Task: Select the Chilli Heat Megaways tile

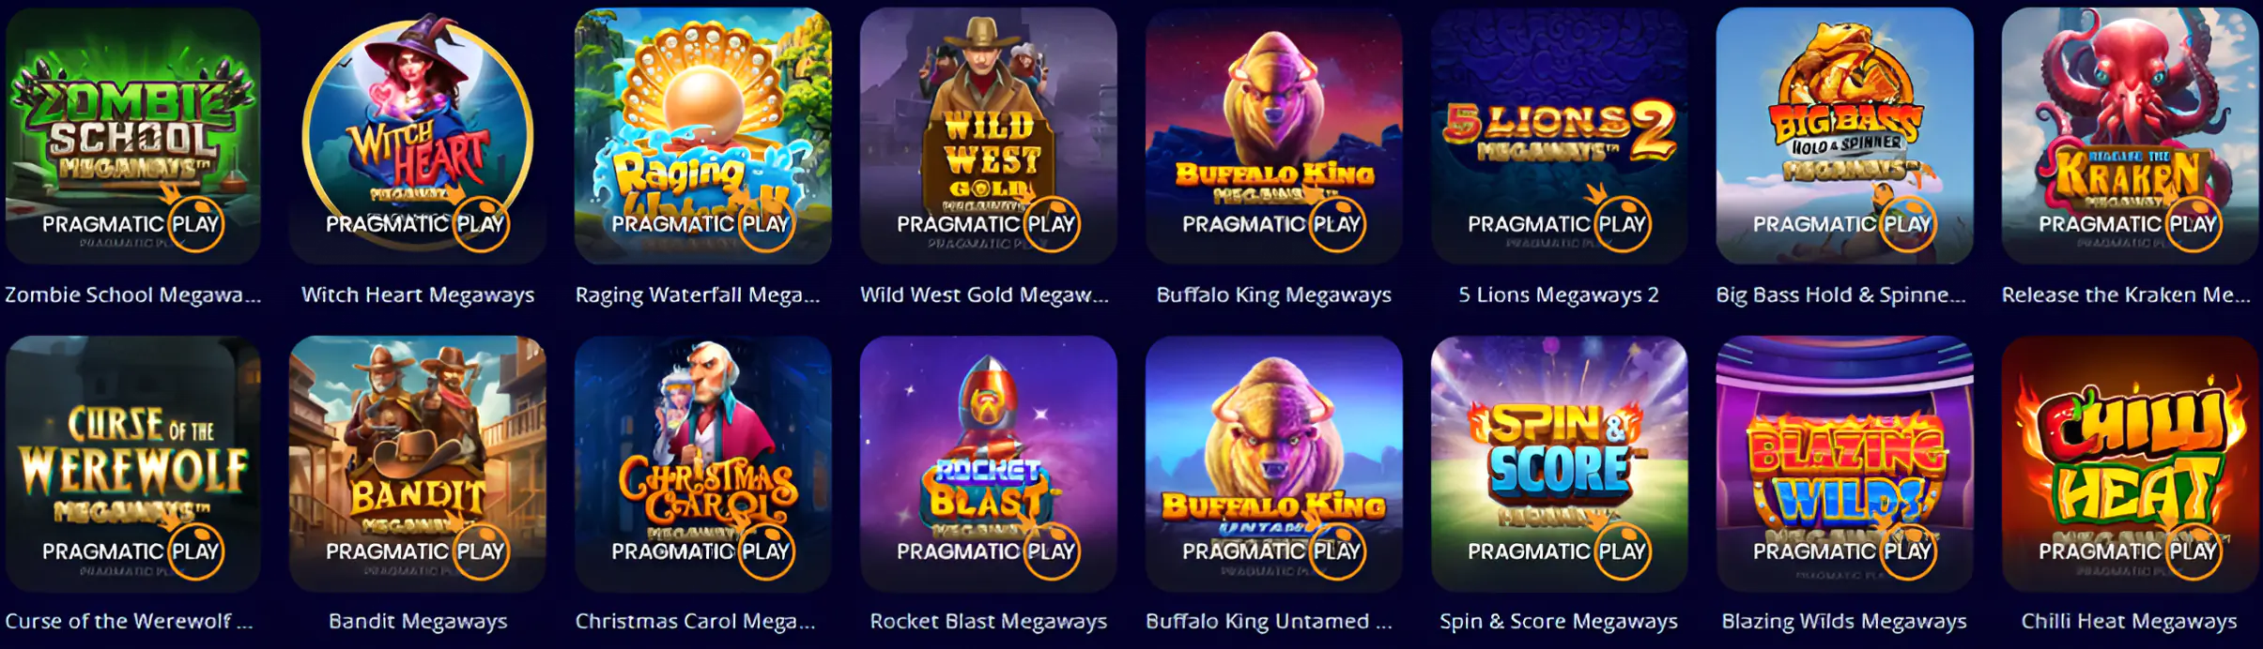Action: [x=2130, y=464]
